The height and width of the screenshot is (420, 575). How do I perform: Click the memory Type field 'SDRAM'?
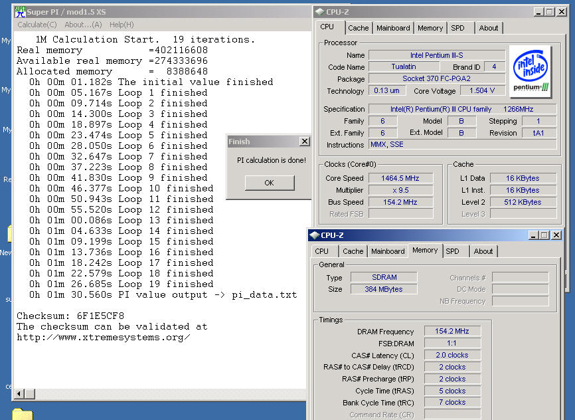[x=384, y=277]
